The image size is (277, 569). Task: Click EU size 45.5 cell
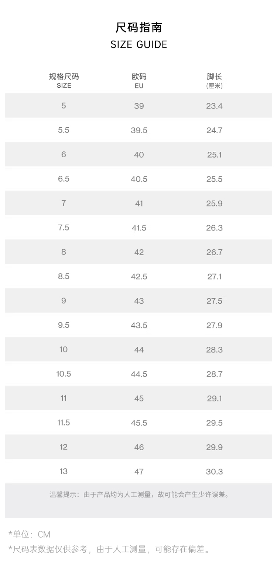point(139,423)
